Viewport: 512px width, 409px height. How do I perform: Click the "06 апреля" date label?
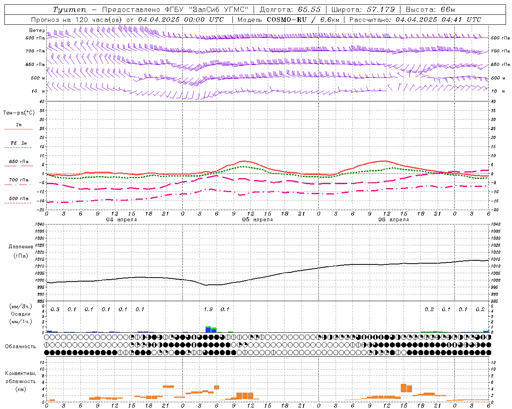(x=394, y=220)
